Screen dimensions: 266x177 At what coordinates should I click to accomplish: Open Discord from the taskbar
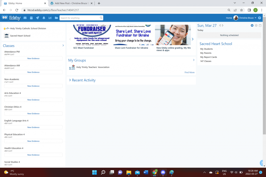[x=163, y=172]
